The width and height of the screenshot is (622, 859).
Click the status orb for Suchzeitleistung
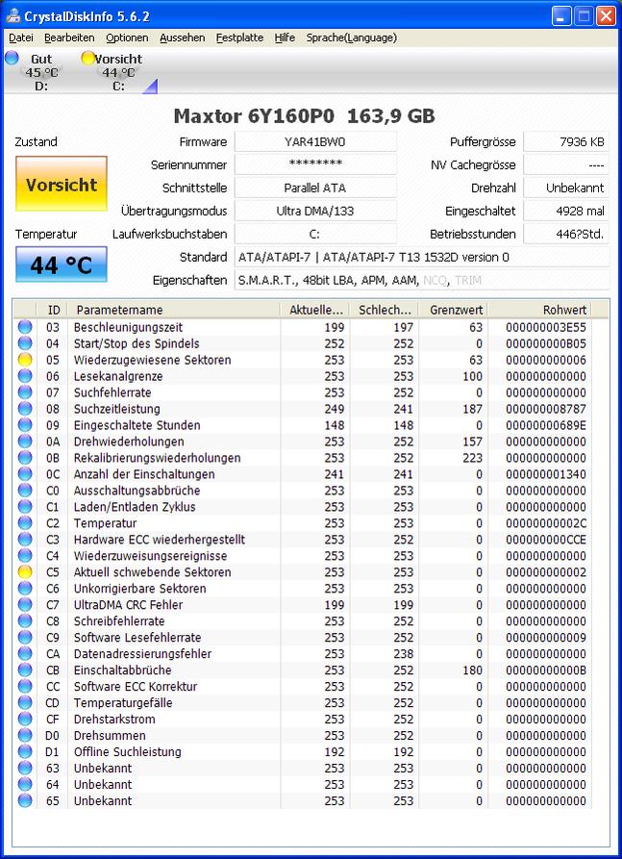pyautogui.click(x=25, y=409)
